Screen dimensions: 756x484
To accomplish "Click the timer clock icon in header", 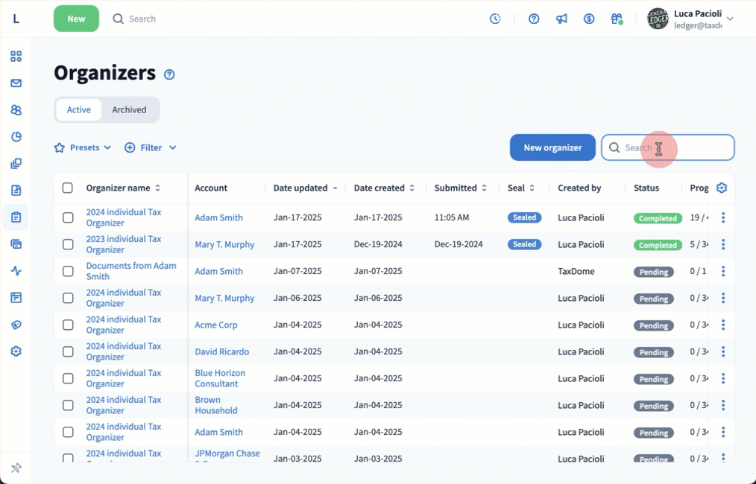I will [495, 19].
